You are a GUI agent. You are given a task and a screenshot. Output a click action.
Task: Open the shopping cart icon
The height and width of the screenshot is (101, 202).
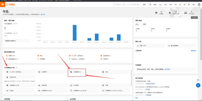185,5
